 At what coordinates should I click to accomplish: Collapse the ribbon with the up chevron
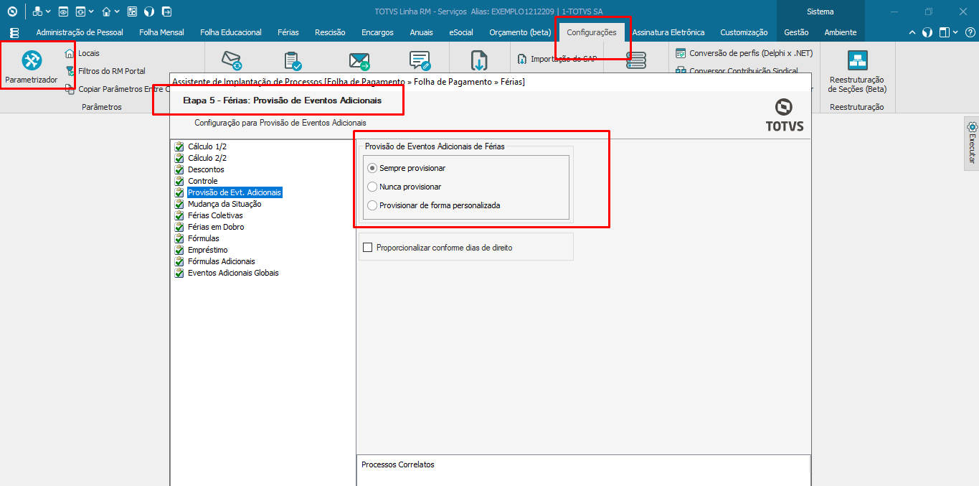click(912, 32)
